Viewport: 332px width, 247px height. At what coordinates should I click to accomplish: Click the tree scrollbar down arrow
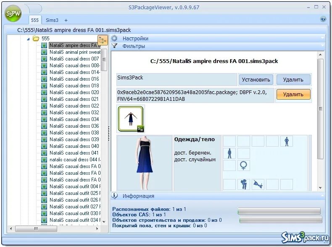pyautogui.click(x=104, y=222)
